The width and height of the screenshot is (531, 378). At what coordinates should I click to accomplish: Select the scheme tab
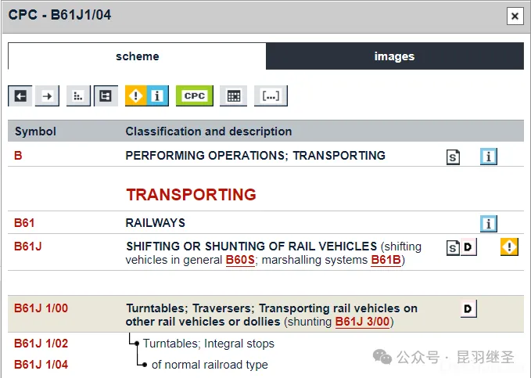click(x=137, y=56)
